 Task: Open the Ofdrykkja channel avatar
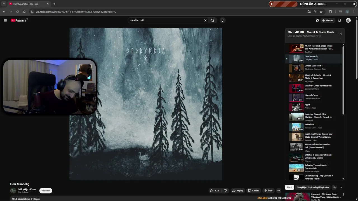tap(13, 191)
